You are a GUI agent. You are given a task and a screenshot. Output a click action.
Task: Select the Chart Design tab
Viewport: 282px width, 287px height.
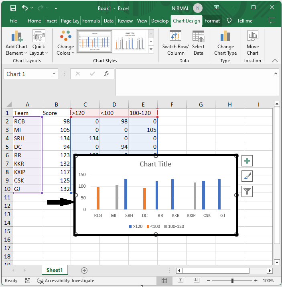187,21
